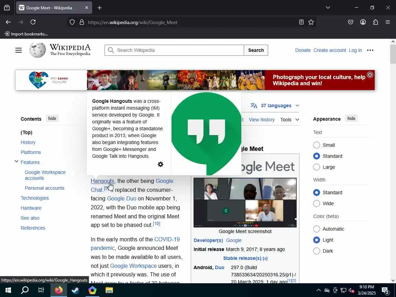Open the Google Duo article link
Screen dimensions: 396x297
(x=121, y=198)
